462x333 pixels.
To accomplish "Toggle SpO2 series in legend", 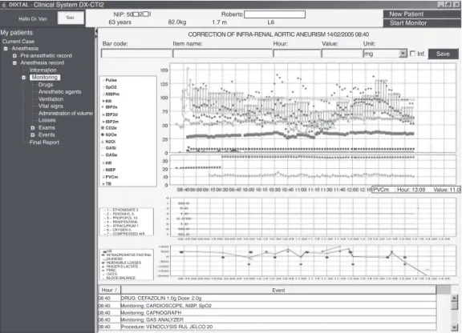I will [111, 87].
